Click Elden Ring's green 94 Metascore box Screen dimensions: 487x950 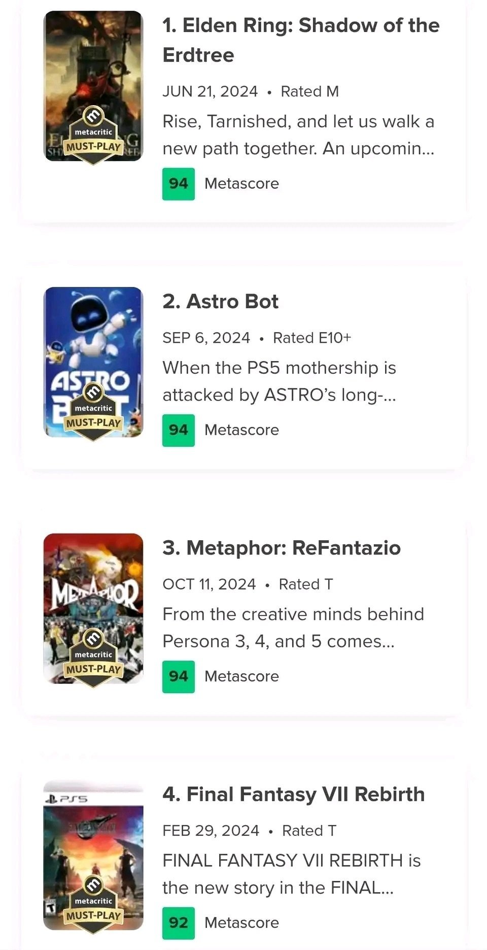[x=179, y=184]
